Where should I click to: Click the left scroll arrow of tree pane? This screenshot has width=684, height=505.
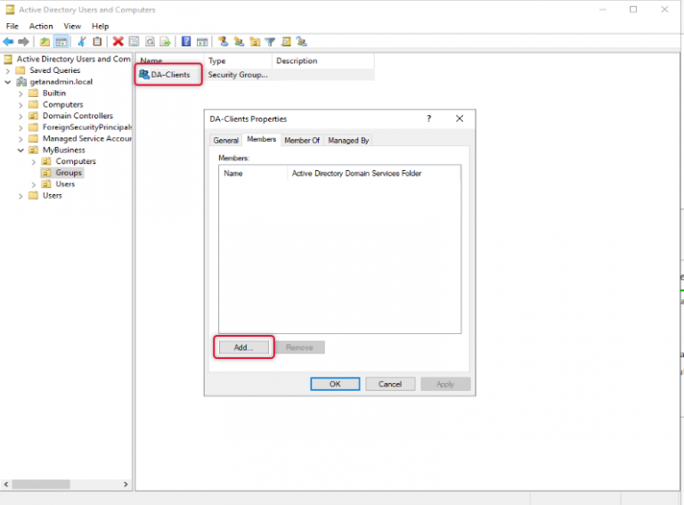6,485
